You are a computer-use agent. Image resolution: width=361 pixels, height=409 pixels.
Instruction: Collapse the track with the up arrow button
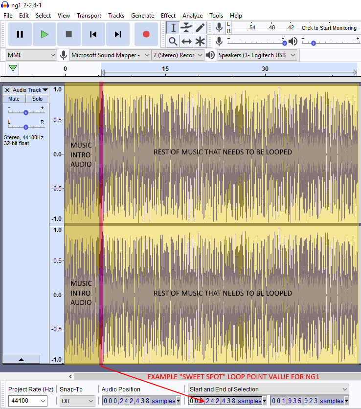[x=22, y=360]
